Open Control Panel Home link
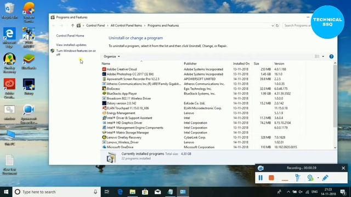 [70, 36]
